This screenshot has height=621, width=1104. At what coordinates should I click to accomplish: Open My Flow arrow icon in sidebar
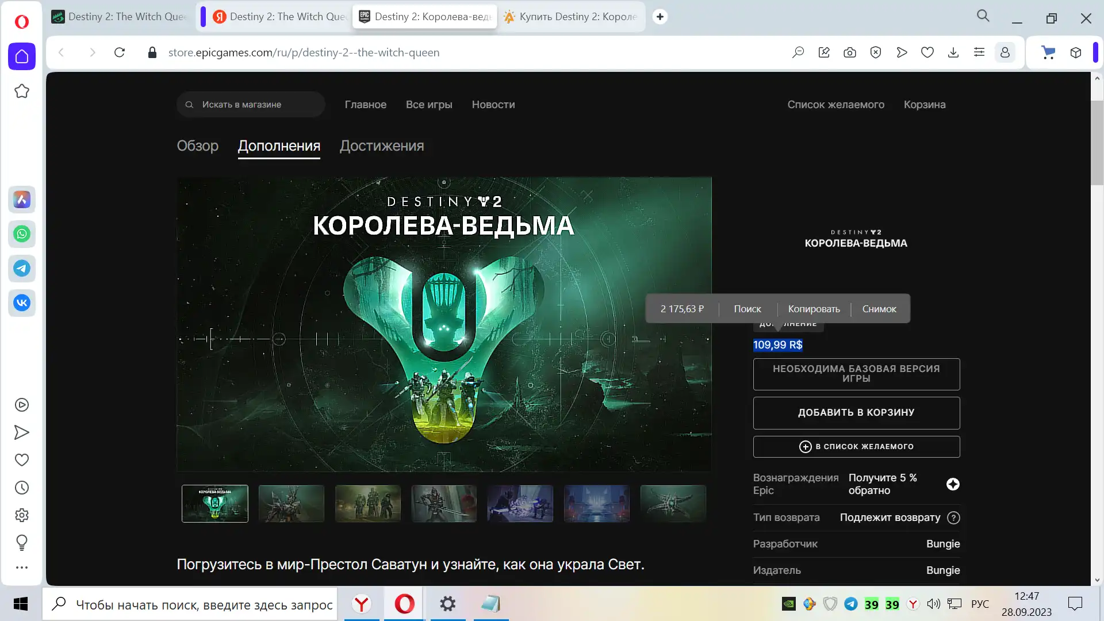[22, 432]
